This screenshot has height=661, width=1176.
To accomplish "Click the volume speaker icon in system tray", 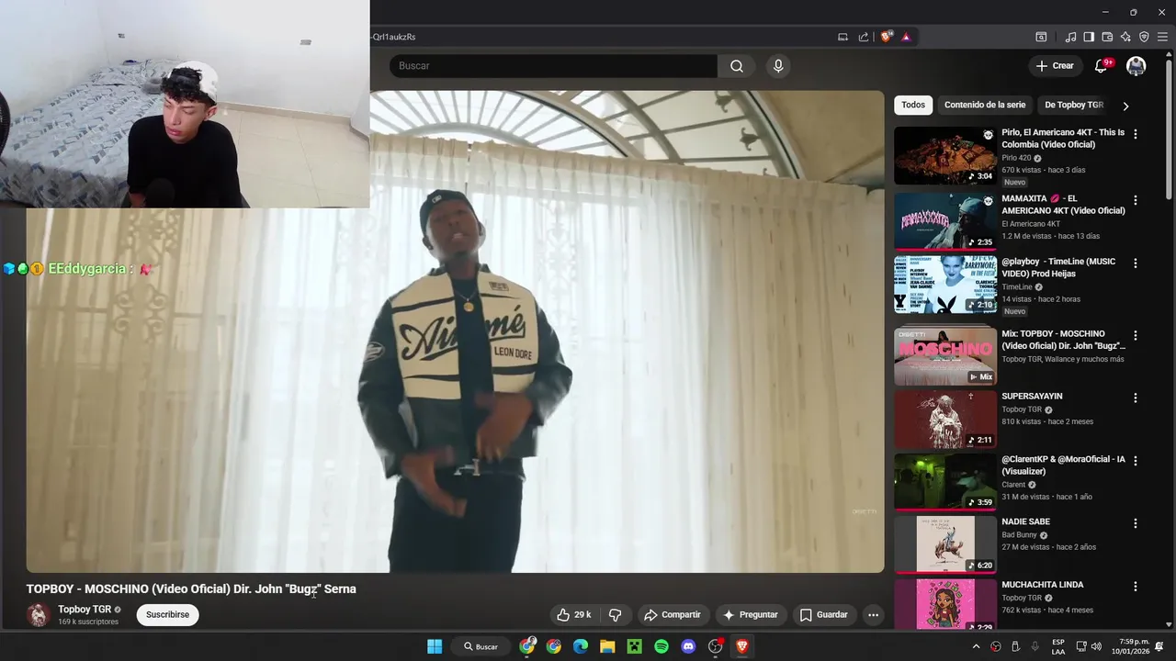I will pyautogui.click(x=1097, y=646).
